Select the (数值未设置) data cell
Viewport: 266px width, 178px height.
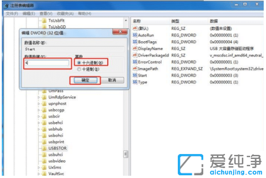pos(221,29)
